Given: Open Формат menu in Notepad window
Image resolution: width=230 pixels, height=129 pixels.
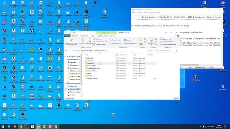Looking at the screenshot, I should pos(146,13).
